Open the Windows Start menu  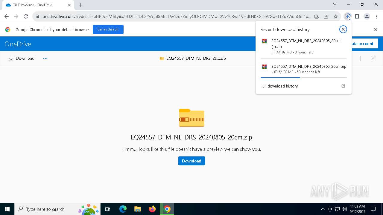[7, 209]
